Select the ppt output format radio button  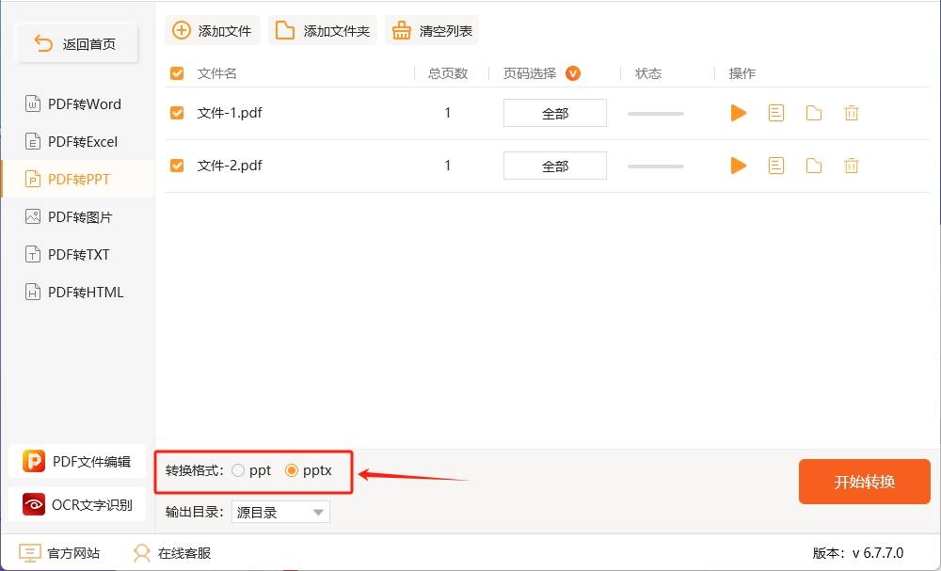pyautogui.click(x=238, y=470)
